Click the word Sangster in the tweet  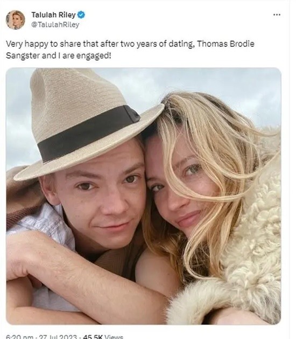click(23, 56)
